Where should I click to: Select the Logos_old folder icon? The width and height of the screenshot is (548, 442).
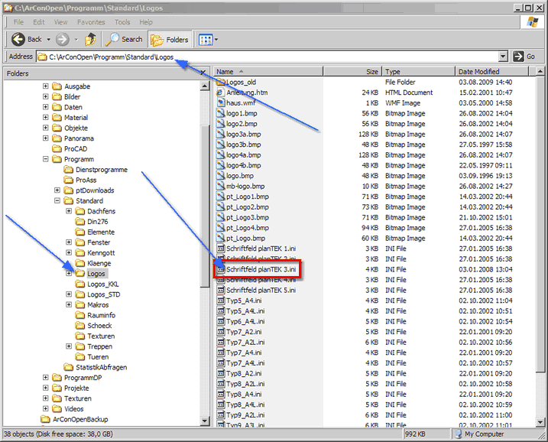(x=221, y=82)
